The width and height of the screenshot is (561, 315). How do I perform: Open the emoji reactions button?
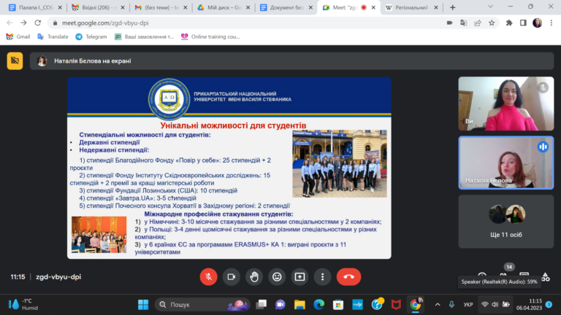coord(277,277)
